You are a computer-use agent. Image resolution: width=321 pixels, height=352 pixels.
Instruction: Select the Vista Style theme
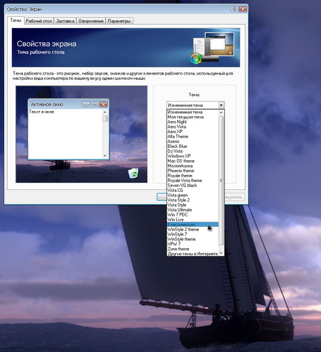tap(192, 205)
